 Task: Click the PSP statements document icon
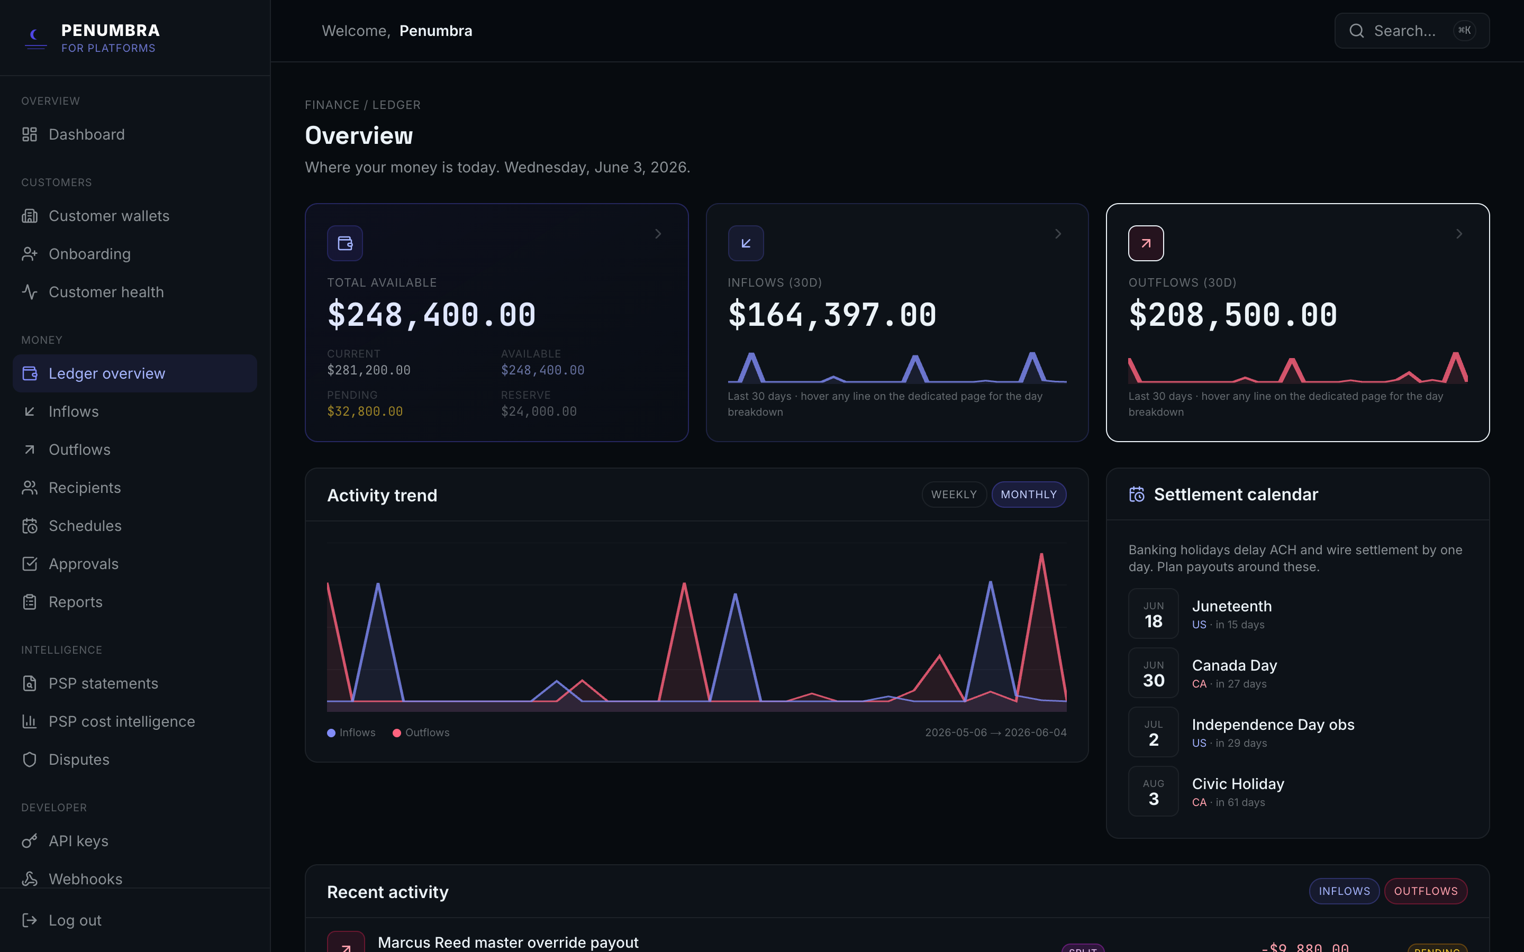coord(30,683)
